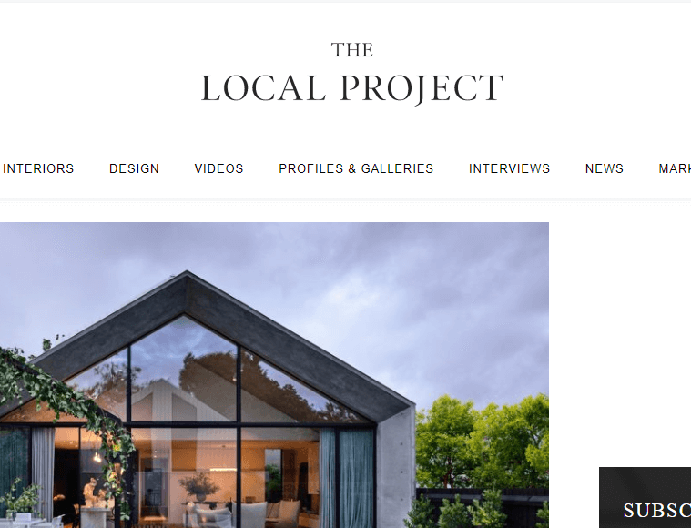The height and width of the screenshot is (528, 691).
Task: Select the partially visible MARK menu item
Action: tap(675, 168)
